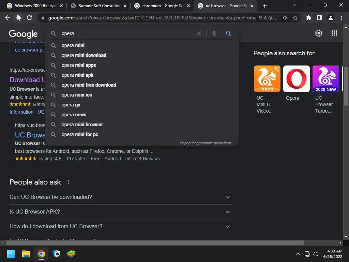Open File Explorer from the taskbar
The image size is (349, 262).
pyautogui.click(x=26, y=254)
